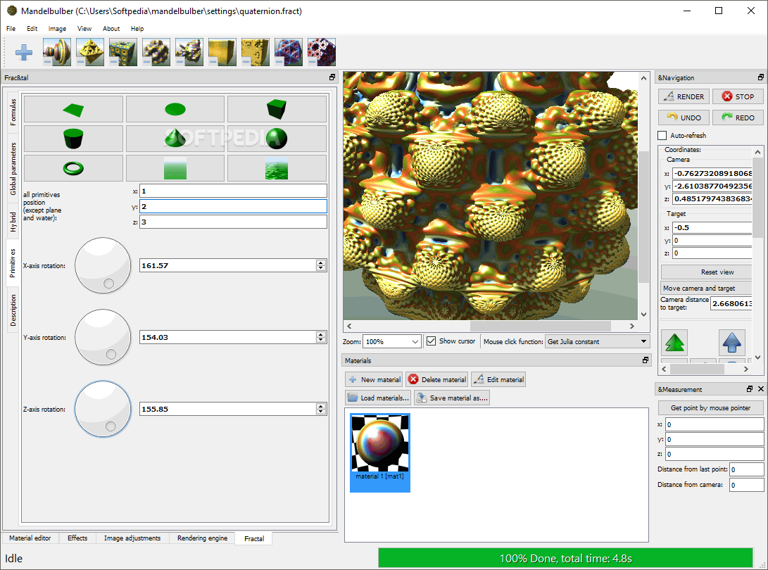Open the Zoom level combo box
768x570 pixels.
tap(391, 341)
